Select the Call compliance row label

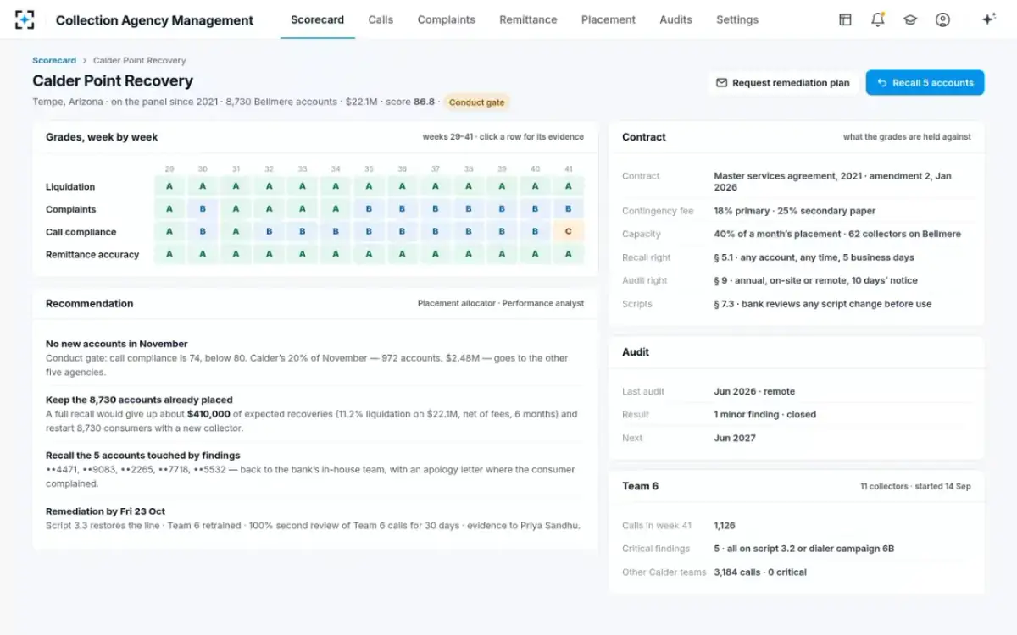point(81,232)
